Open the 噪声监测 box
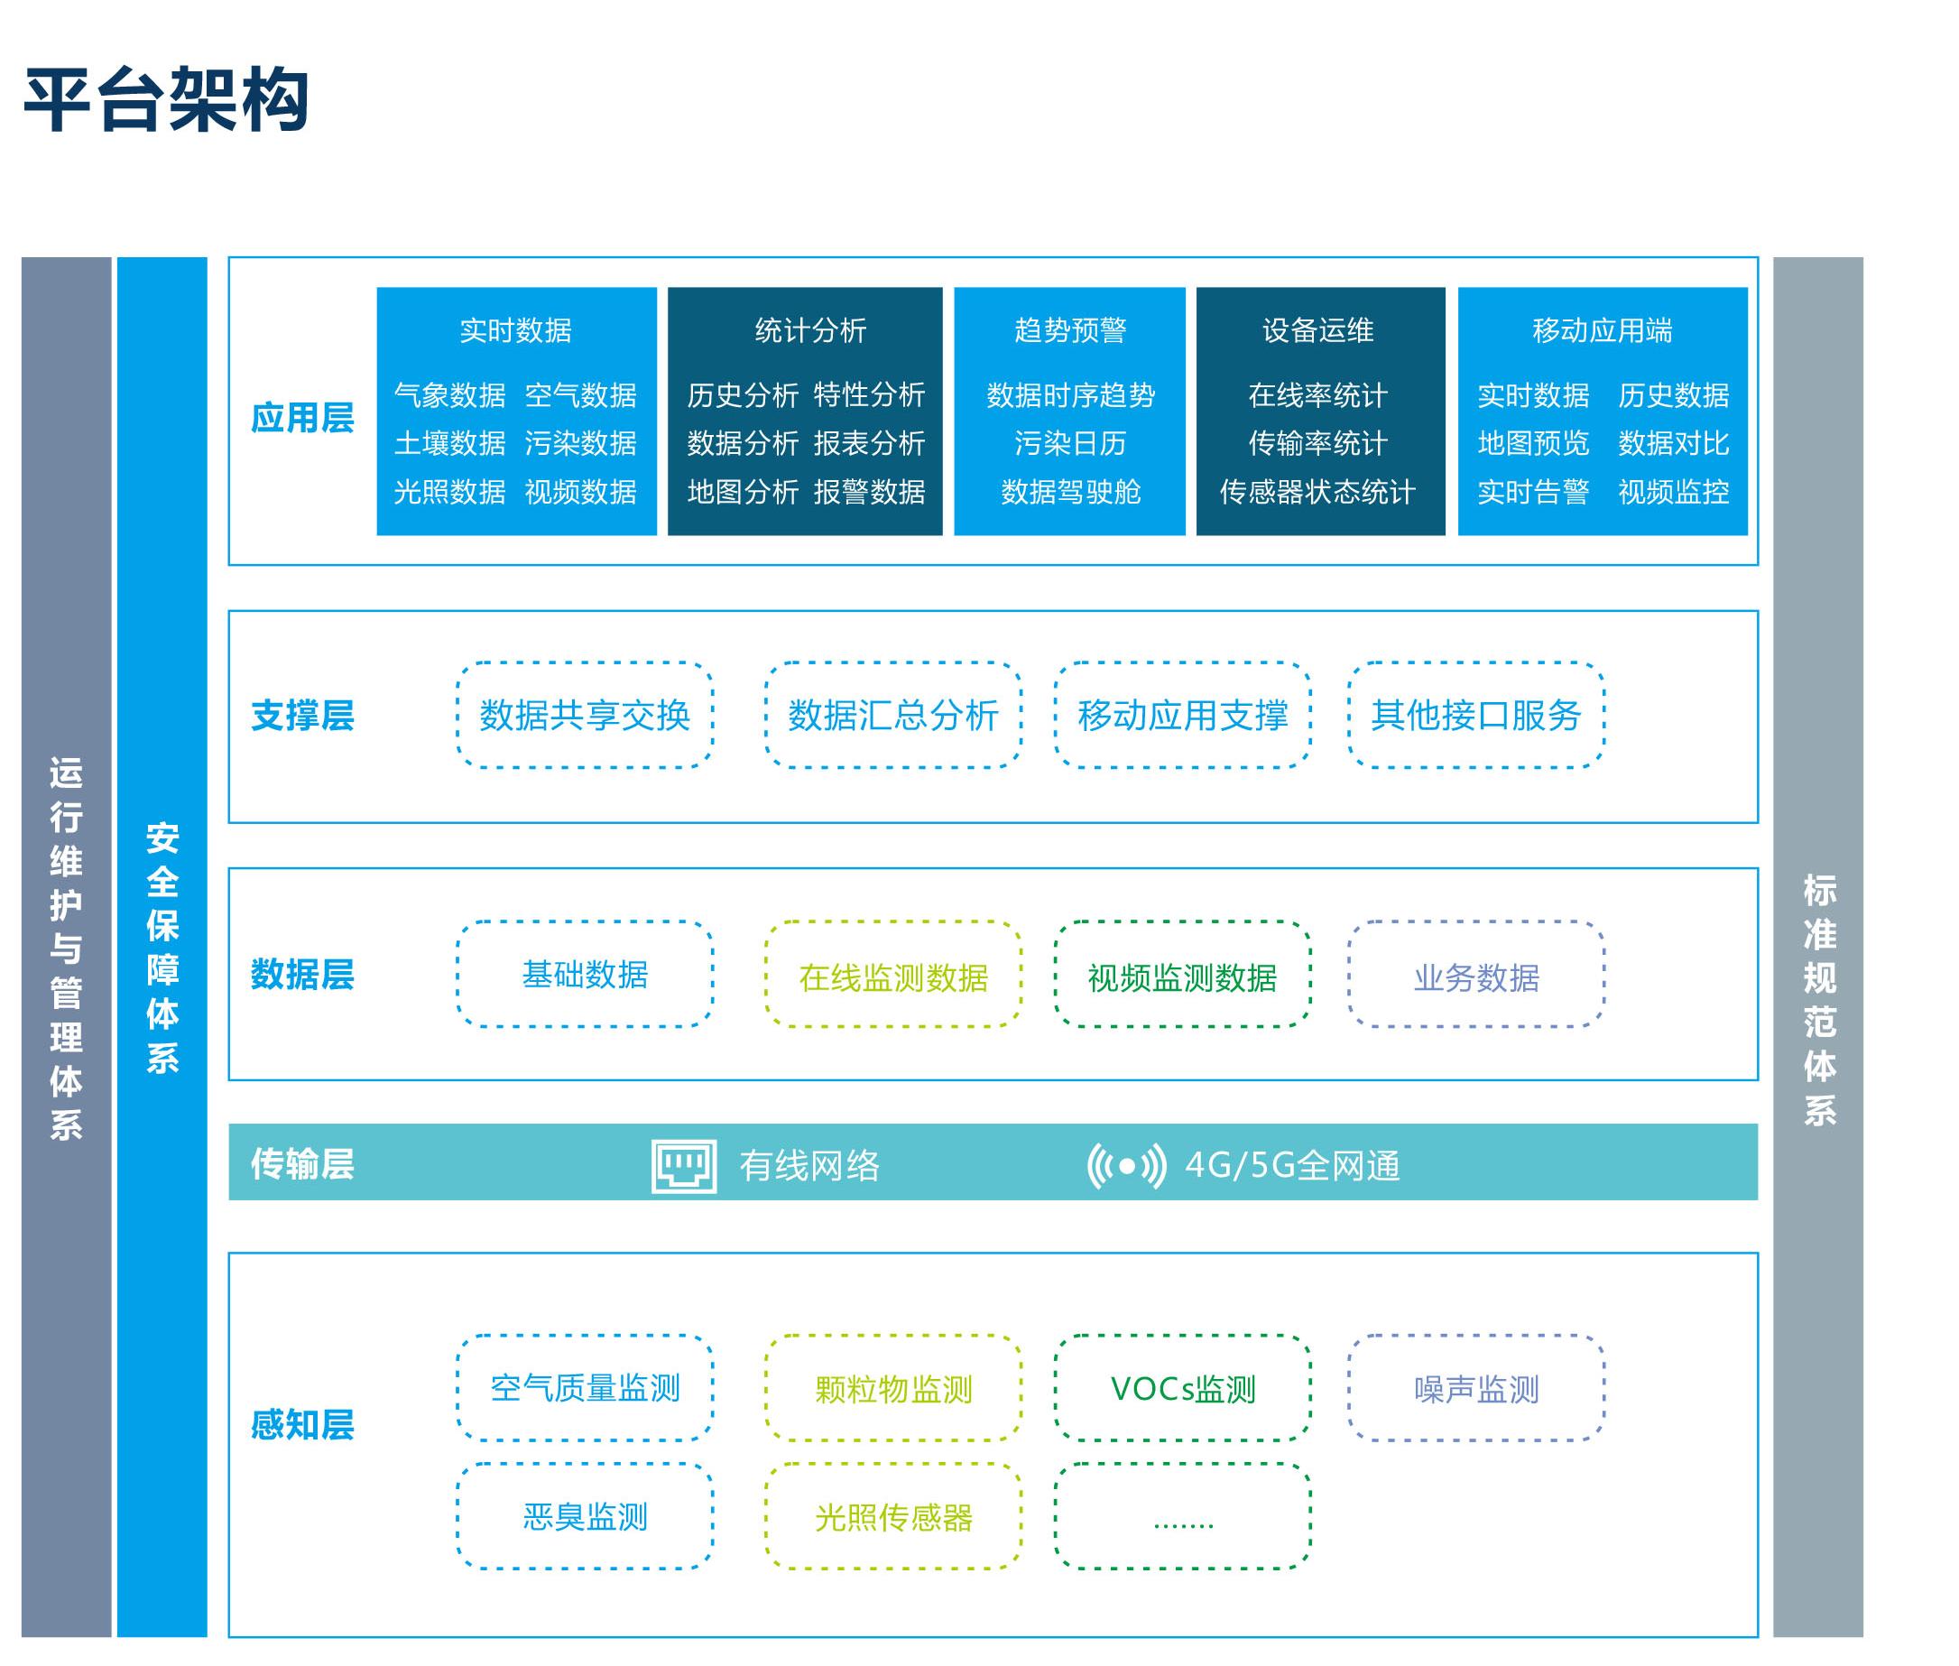Screen dimensions: 1959x1666 [x=1475, y=1387]
